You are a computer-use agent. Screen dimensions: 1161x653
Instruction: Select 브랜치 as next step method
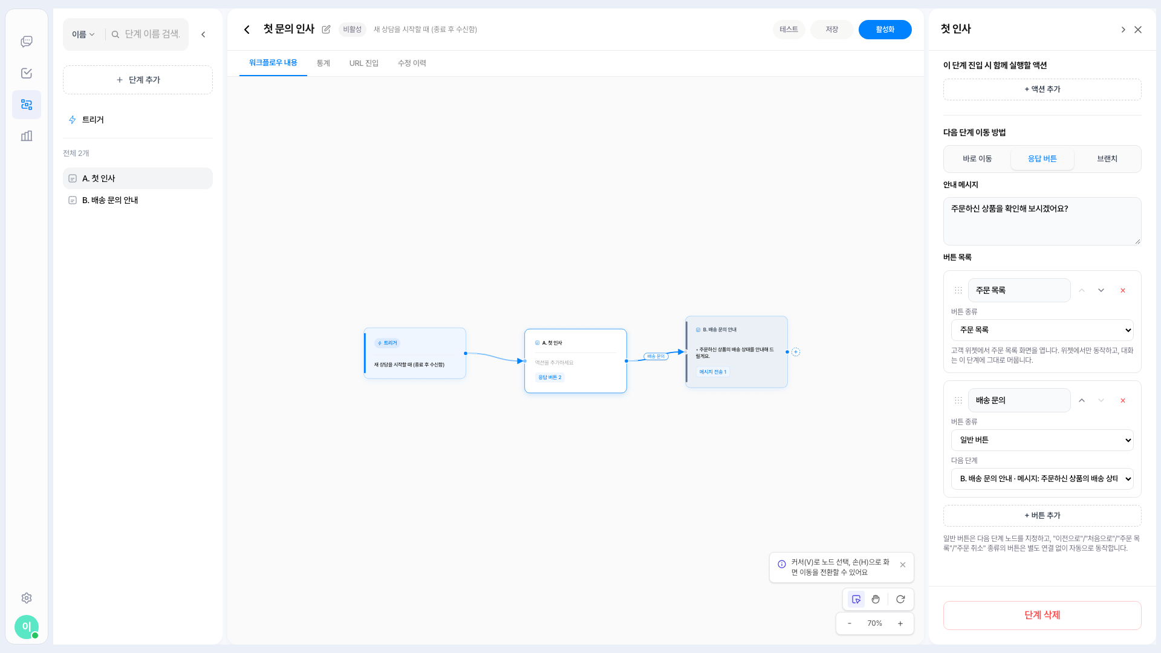coord(1107,159)
